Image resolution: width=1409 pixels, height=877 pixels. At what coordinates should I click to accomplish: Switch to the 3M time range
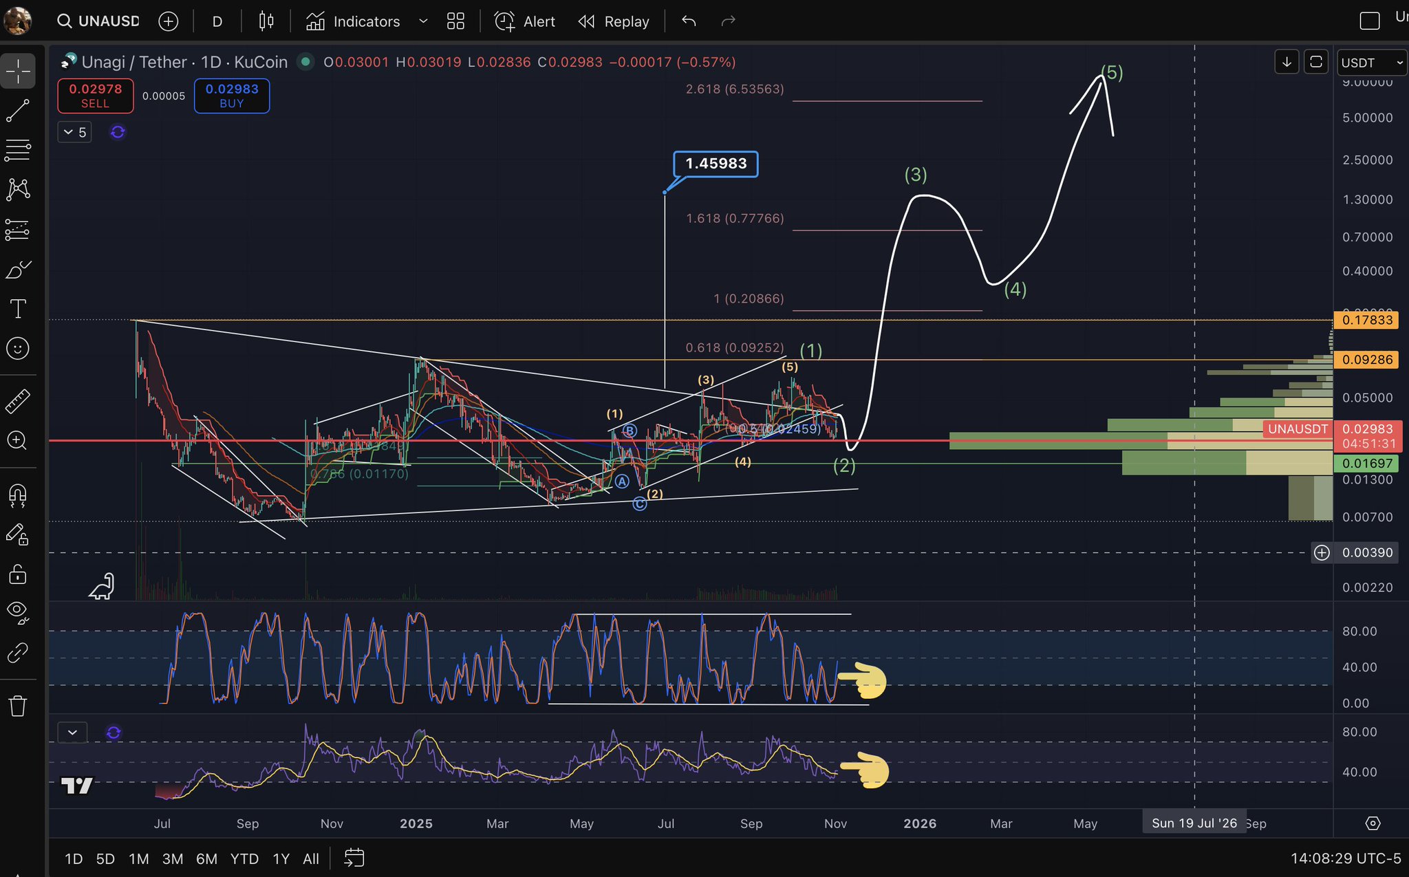pyautogui.click(x=172, y=858)
